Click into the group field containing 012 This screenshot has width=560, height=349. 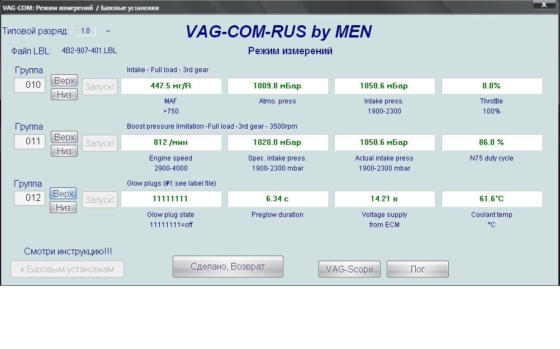(30, 198)
